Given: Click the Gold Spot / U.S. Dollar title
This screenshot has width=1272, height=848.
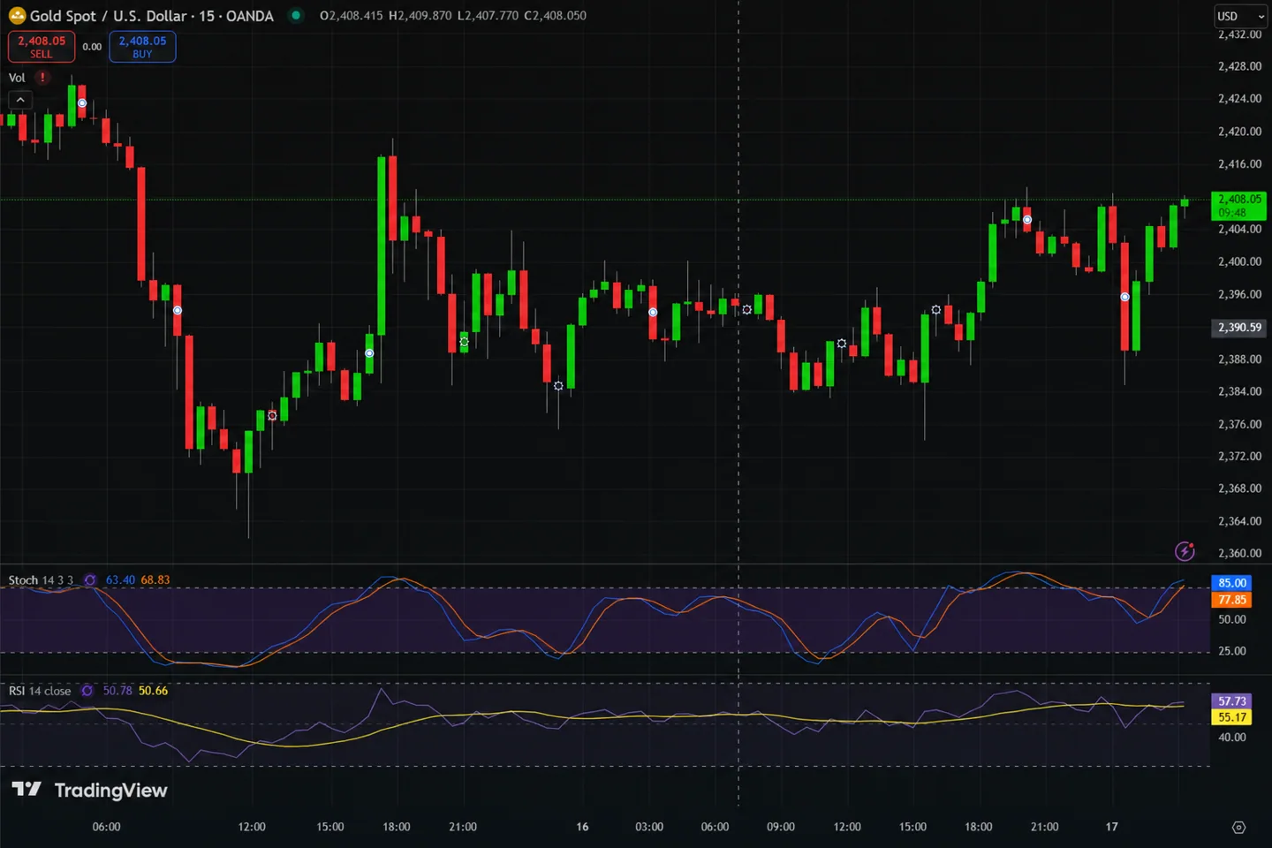Looking at the screenshot, I should click(152, 16).
